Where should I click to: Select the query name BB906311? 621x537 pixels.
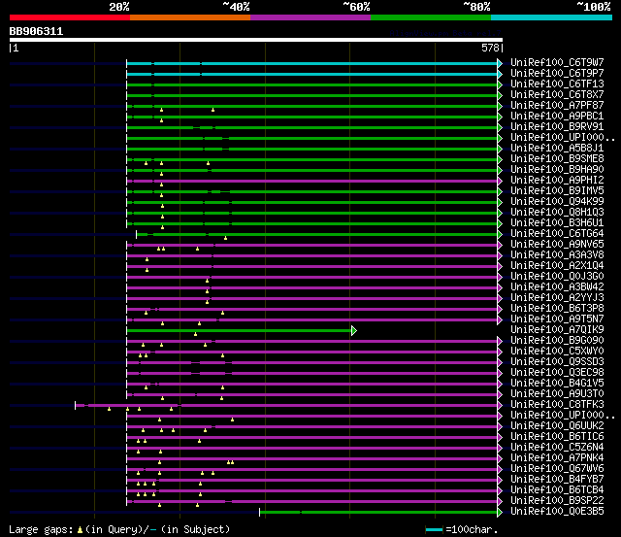point(36,31)
